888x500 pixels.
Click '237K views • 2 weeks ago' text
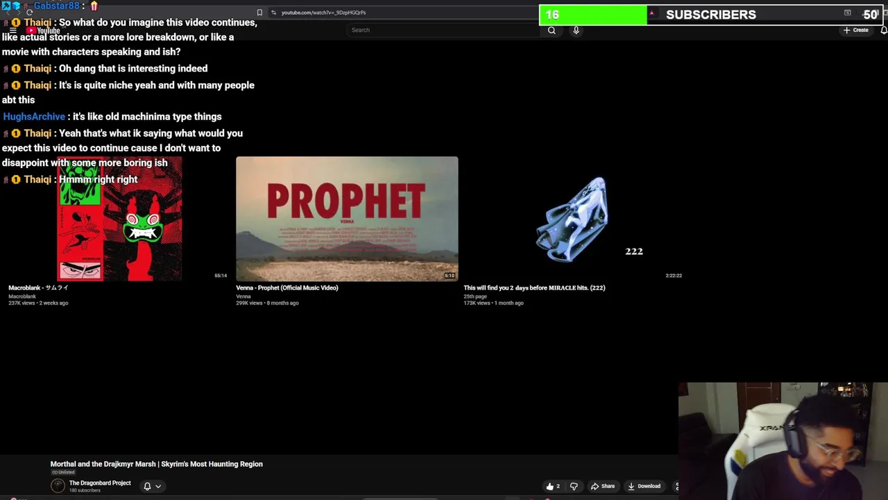pyautogui.click(x=38, y=303)
